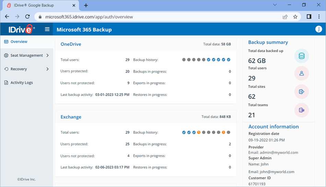Click the Total sites SharePoint icon

pyautogui.click(x=302, y=92)
